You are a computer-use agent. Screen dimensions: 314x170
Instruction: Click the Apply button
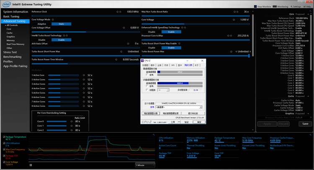coord(267,124)
